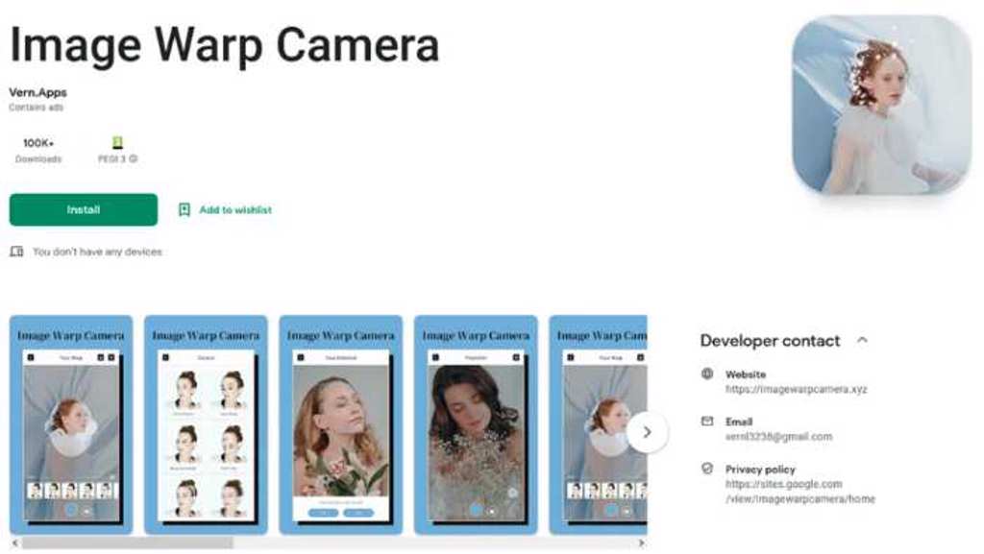This screenshot has height=554, width=984.
Task: Open the partially hidden fifth screenshot
Action: [x=598, y=425]
